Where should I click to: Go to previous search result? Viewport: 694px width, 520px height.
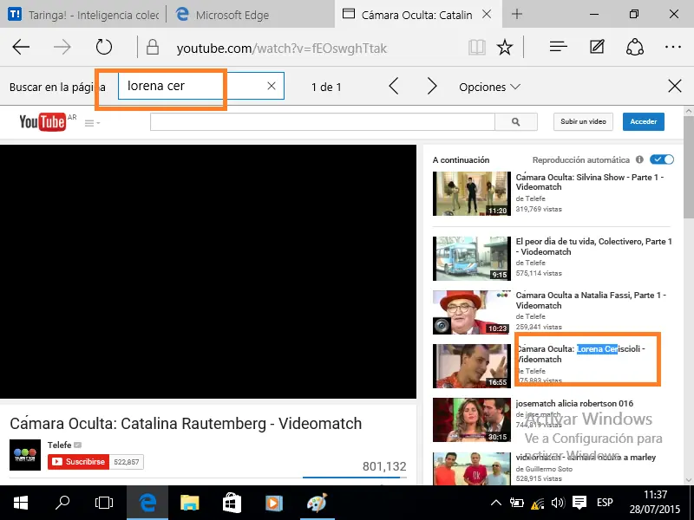coord(394,86)
